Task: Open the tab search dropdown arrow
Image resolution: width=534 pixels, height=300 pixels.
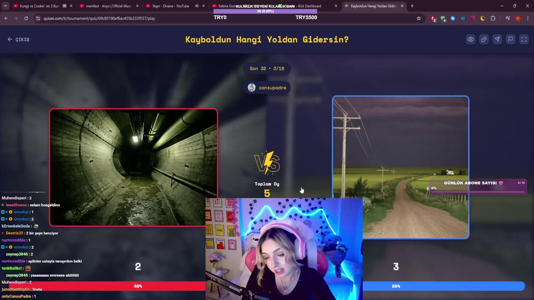Action: click(5, 6)
